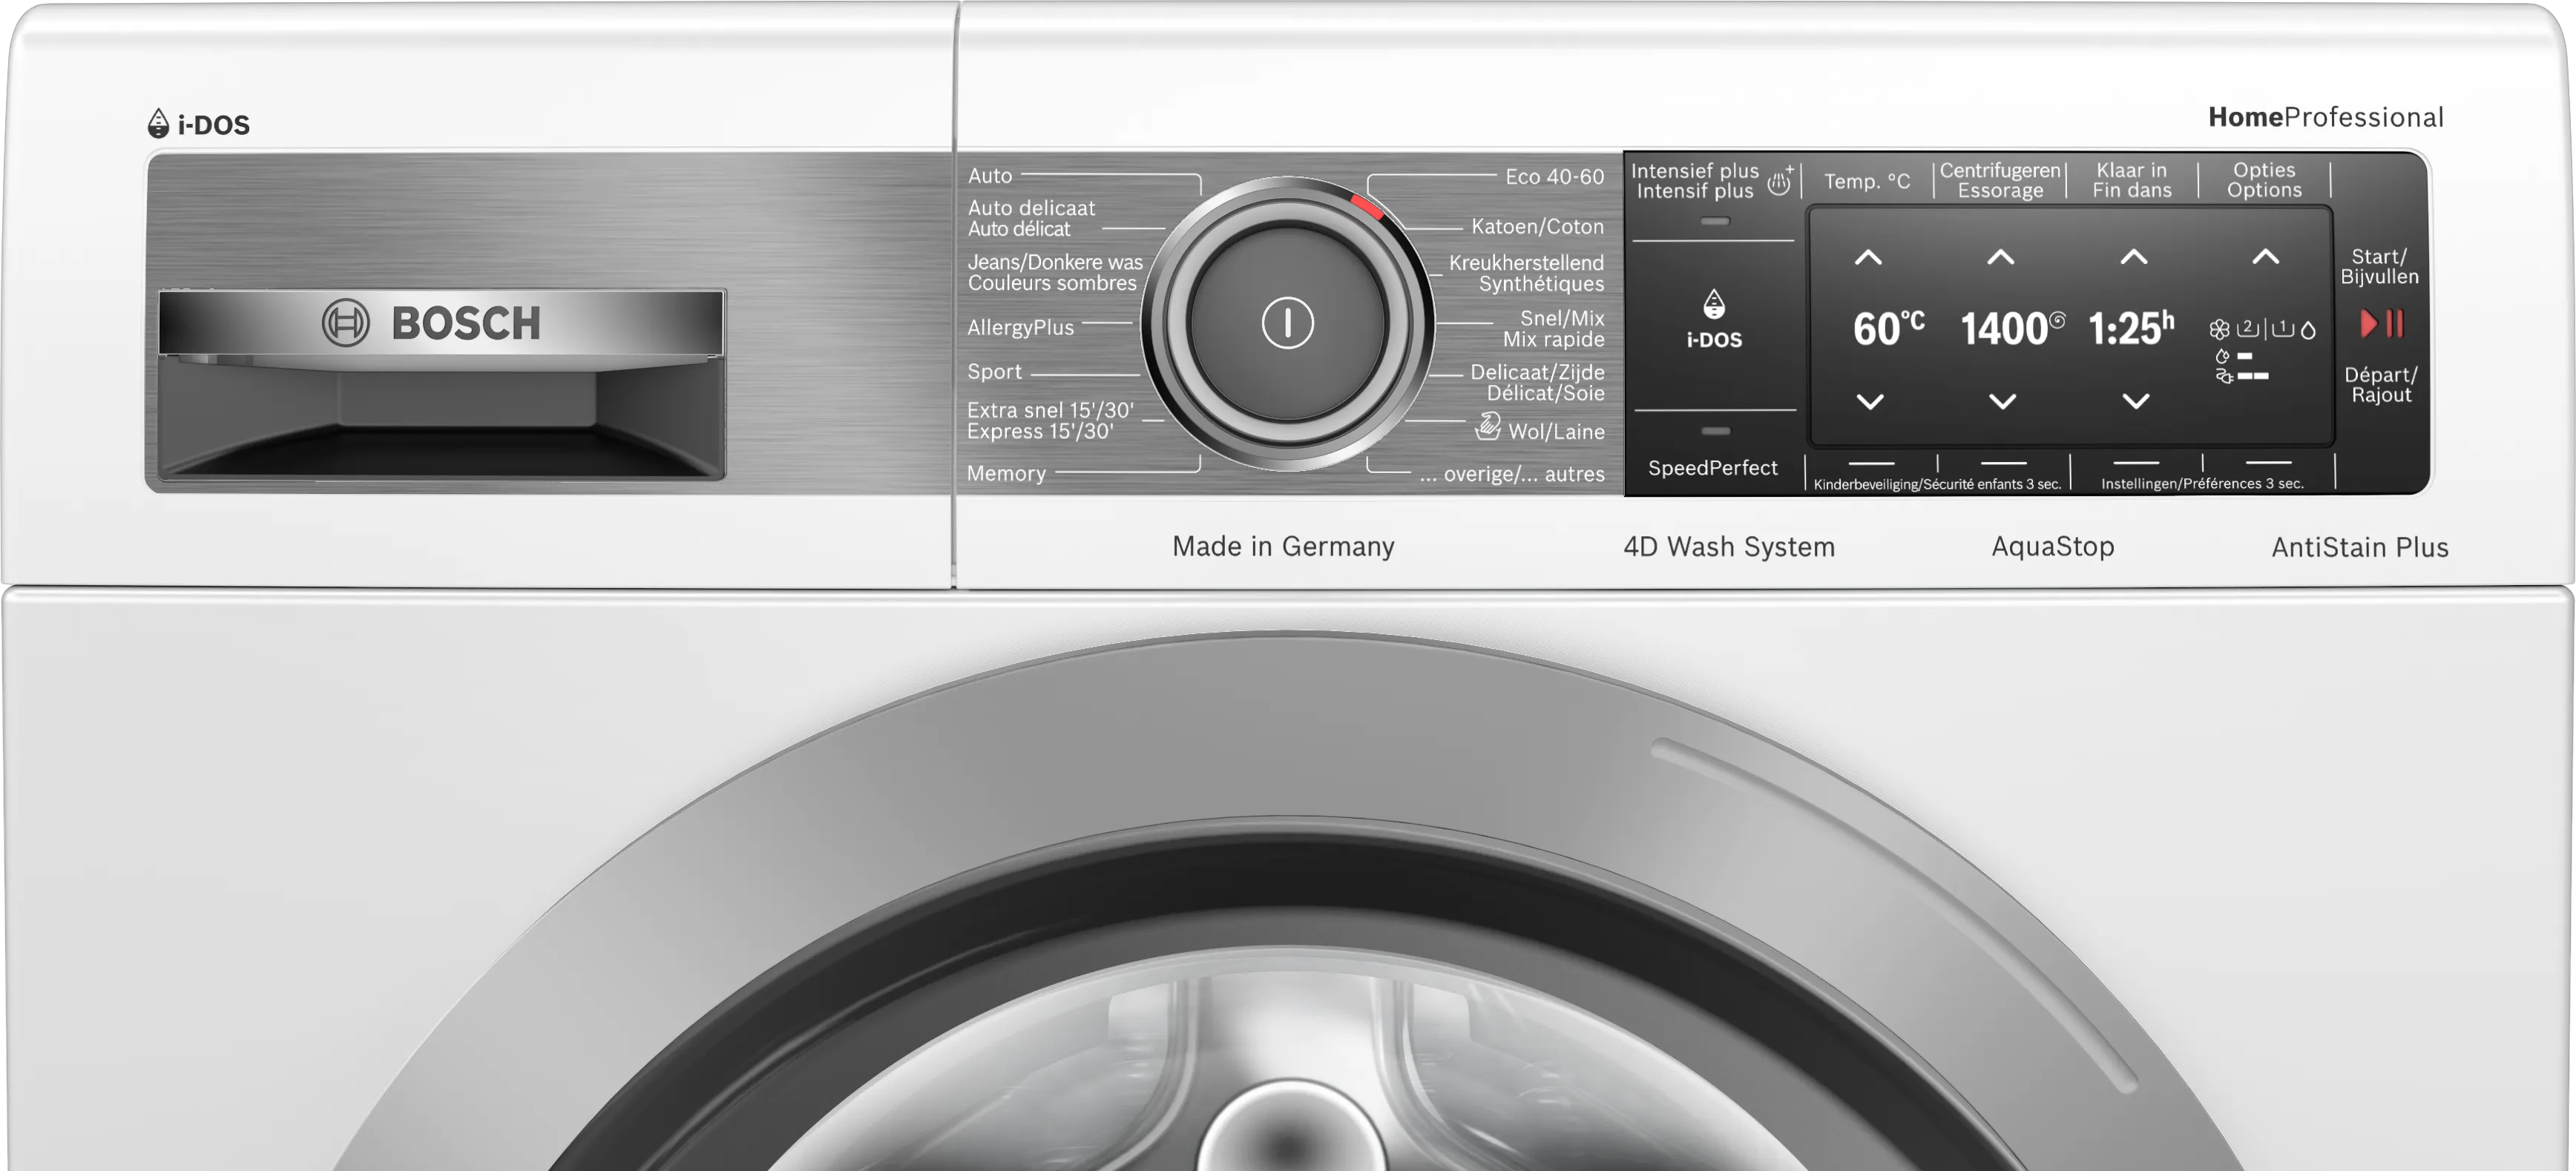Increase Klaar in time with up arrow

pos(2134,258)
